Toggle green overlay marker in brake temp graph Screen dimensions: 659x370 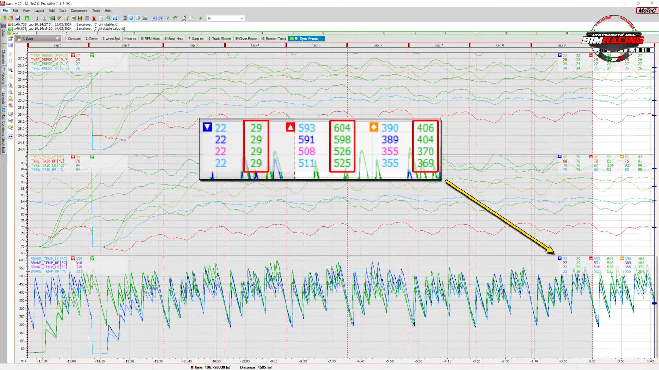[92, 259]
